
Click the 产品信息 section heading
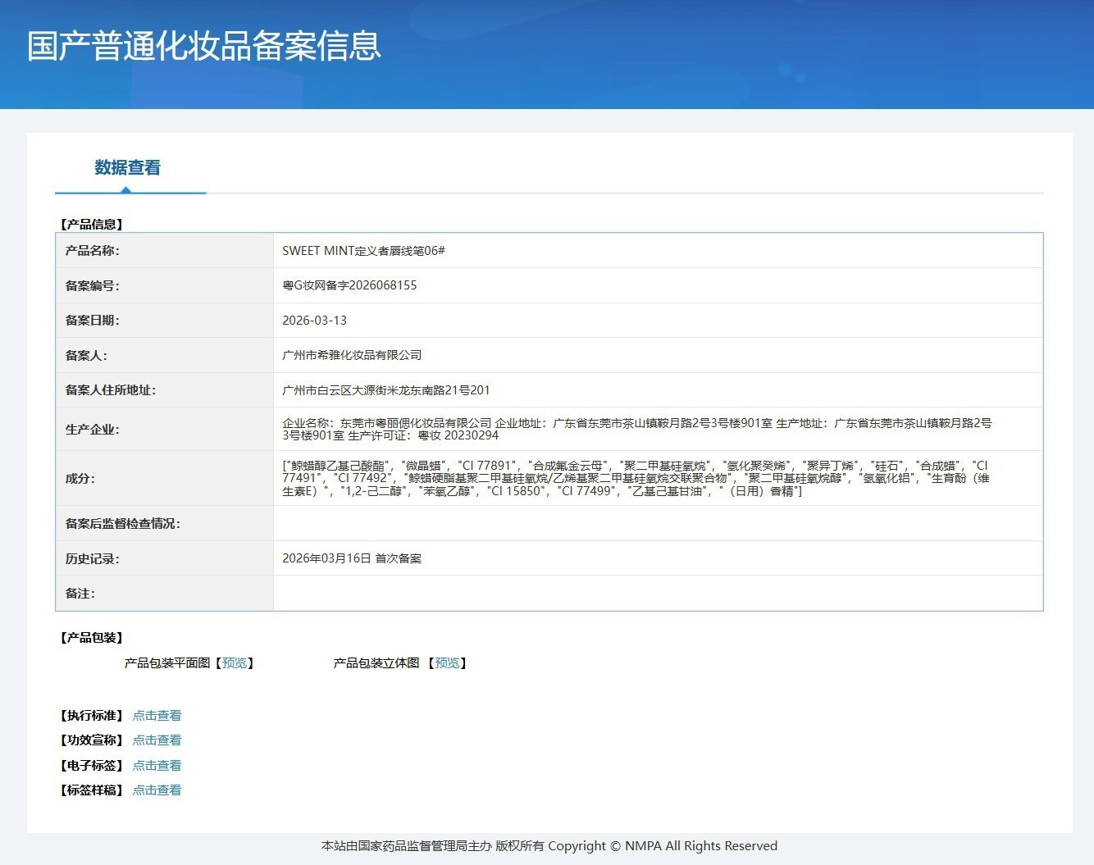[91, 225]
